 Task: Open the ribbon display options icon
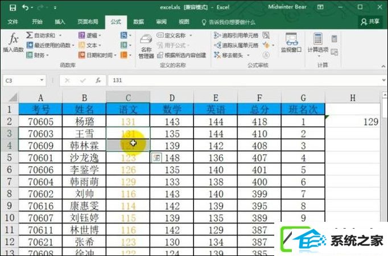click(x=320, y=7)
